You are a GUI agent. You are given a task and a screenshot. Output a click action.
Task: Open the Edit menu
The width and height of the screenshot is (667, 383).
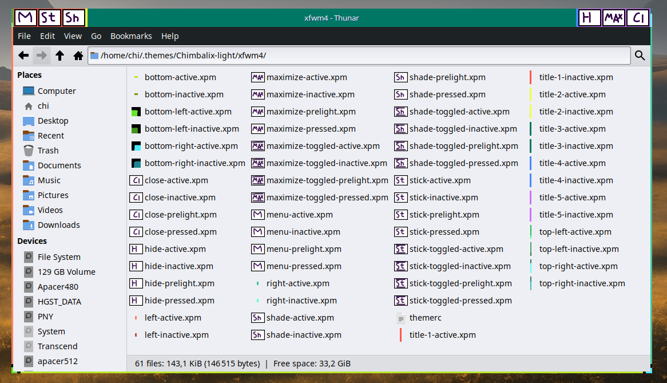pyautogui.click(x=47, y=36)
